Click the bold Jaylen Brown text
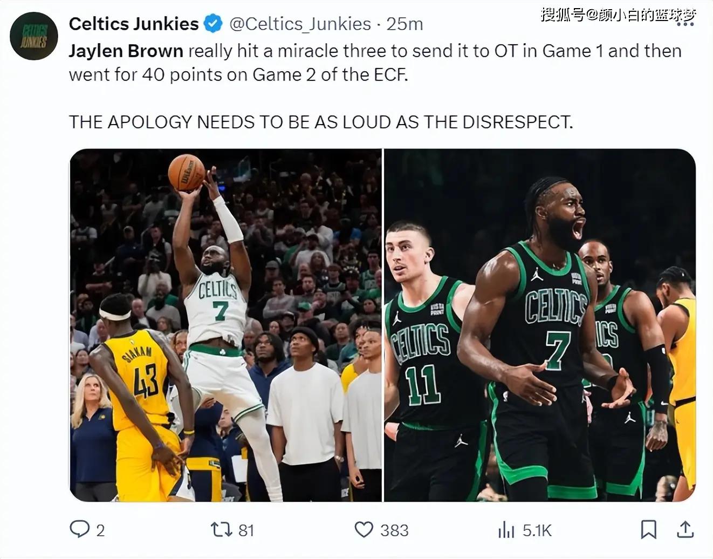Image resolution: width=713 pixels, height=559 pixels. tap(126, 51)
